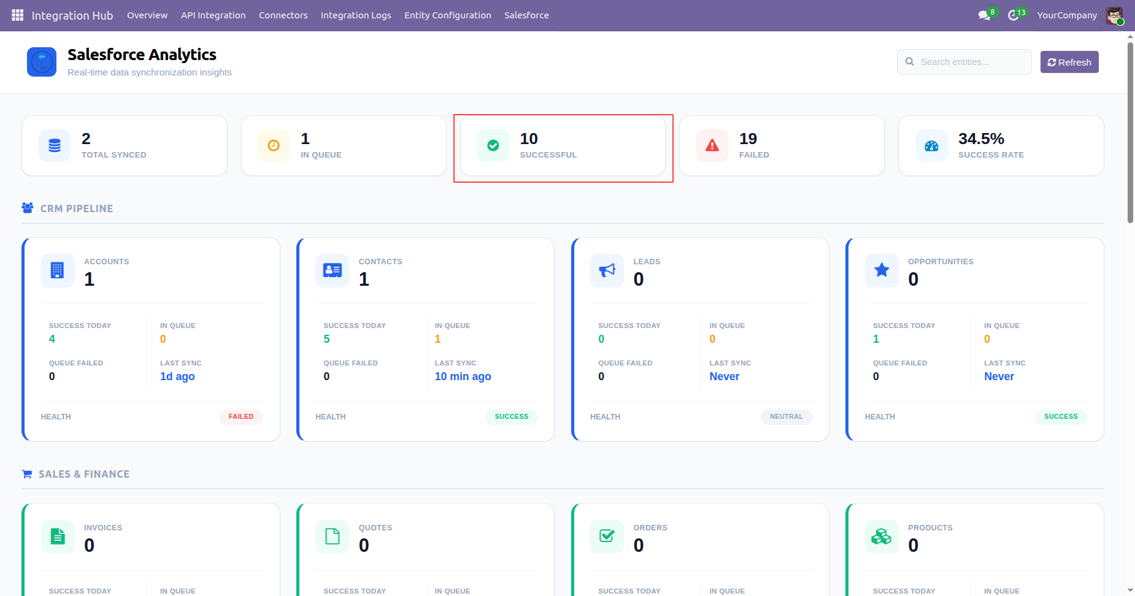Click the 19 failed count

pos(748,139)
